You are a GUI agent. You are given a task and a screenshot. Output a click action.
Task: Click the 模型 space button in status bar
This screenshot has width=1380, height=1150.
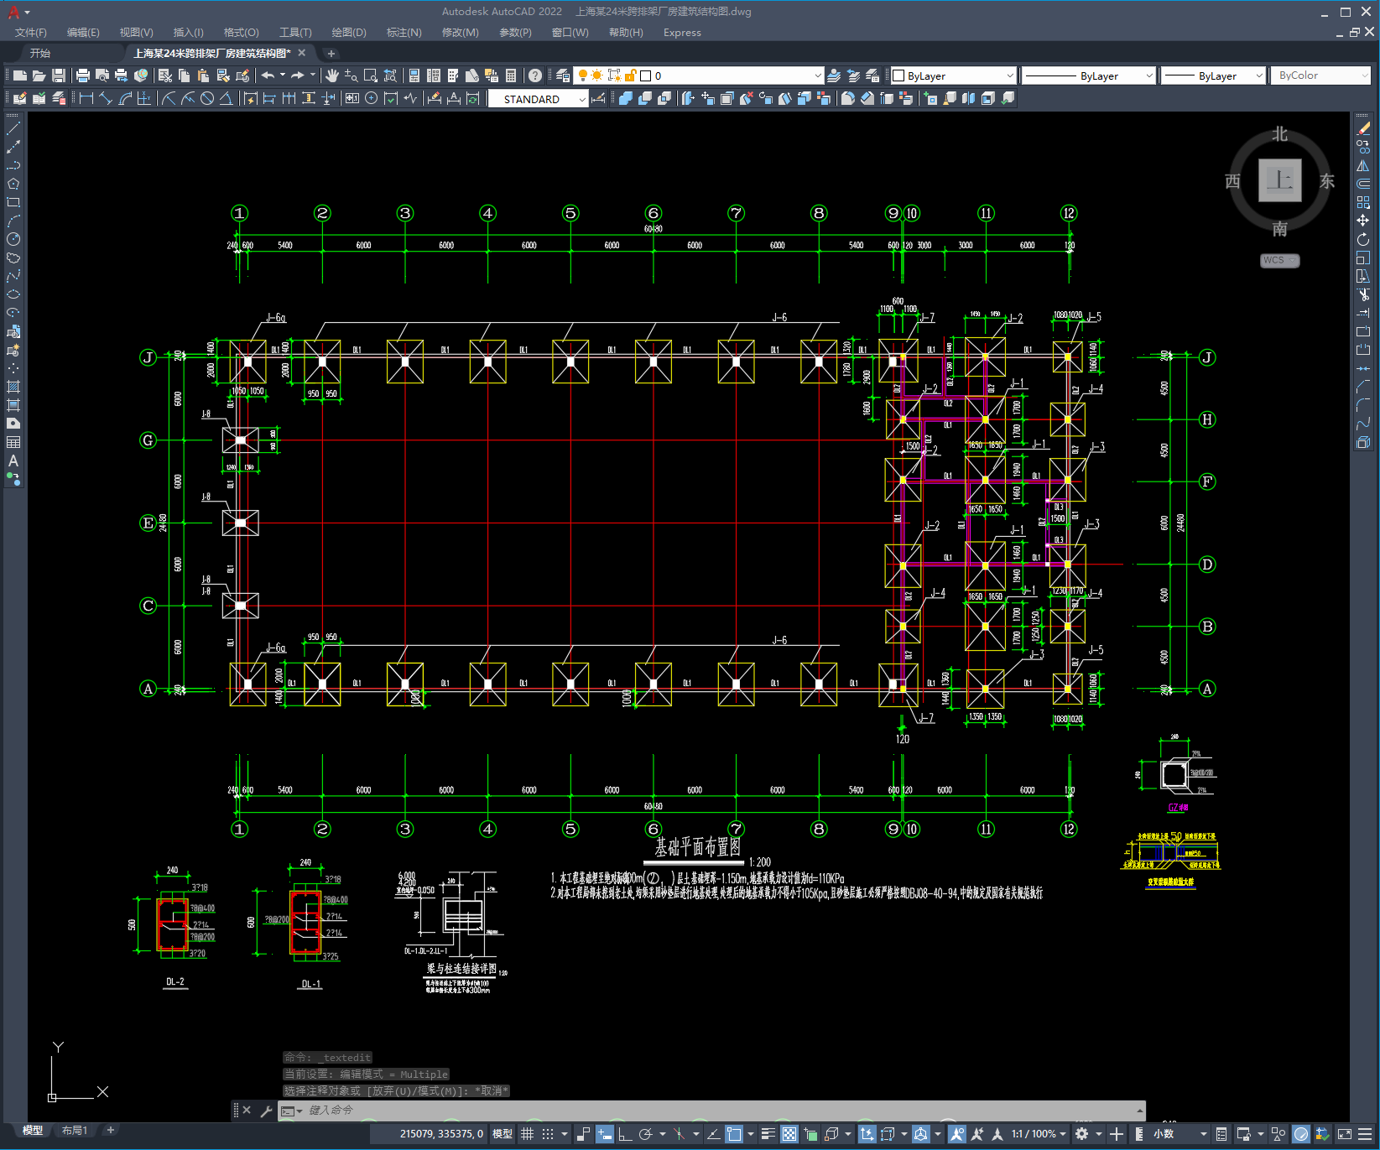[x=503, y=1134]
